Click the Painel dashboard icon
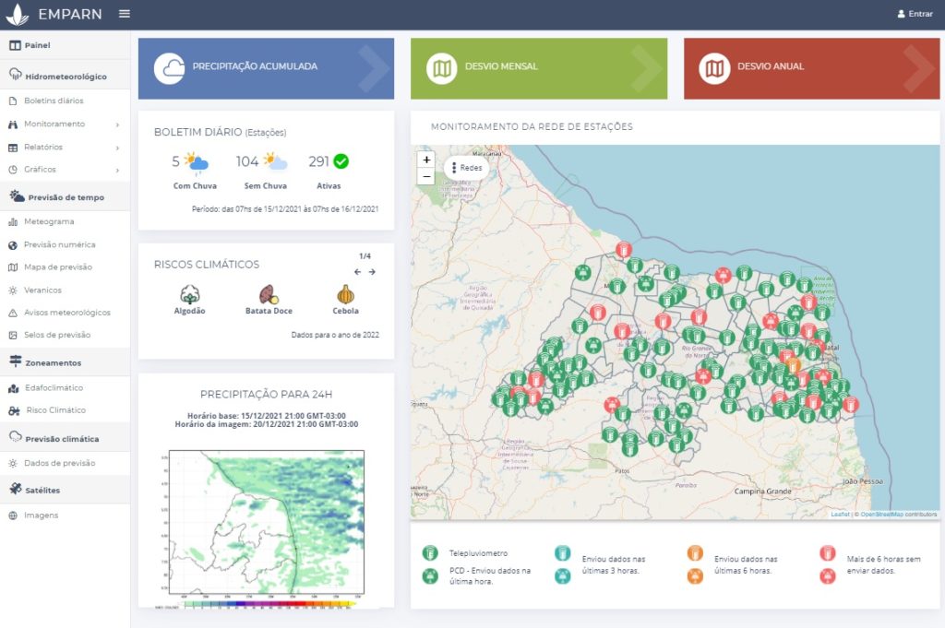Screen dimensions: 945x628 (15, 45)
